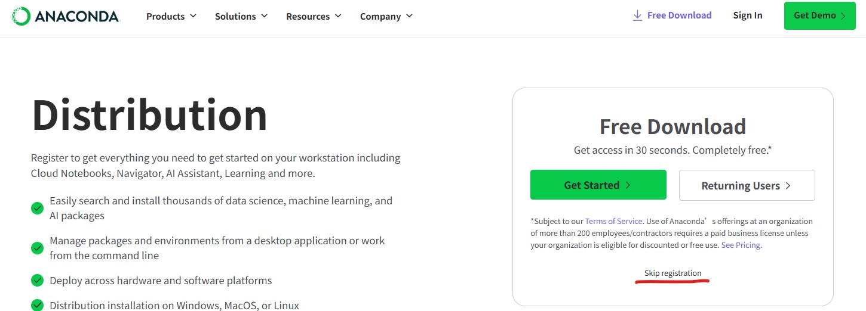This screenshot has width=866, height=311.
Task: Click the Get Demo button
Action: (819, 15)
